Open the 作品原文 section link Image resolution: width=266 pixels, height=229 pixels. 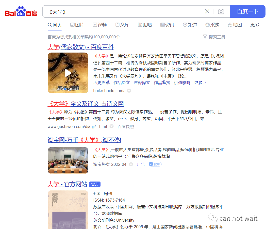pyautogui.click(x=122, y=83)
